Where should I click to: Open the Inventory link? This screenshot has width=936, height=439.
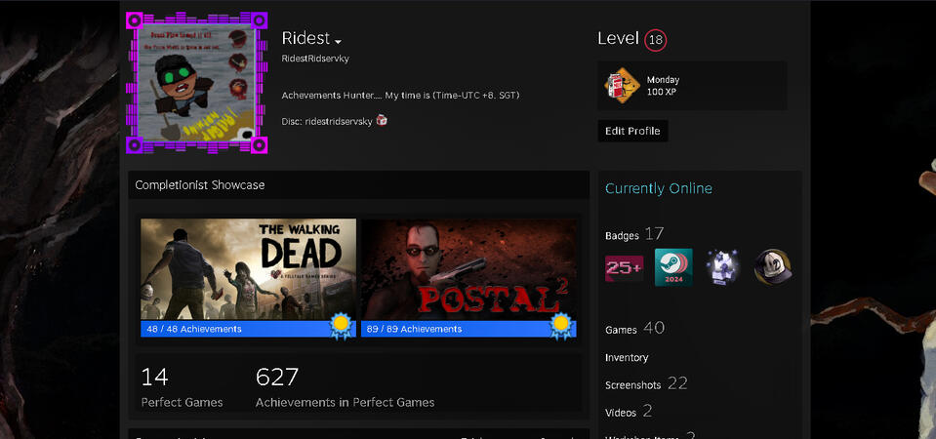click(x=627, y=357)
